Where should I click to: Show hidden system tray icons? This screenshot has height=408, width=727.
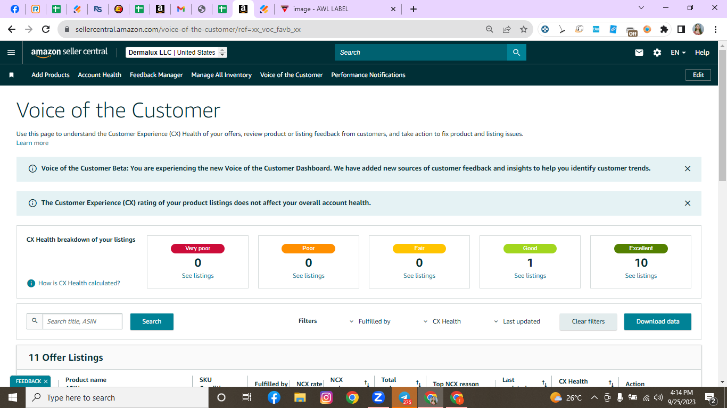coord(594,397)
